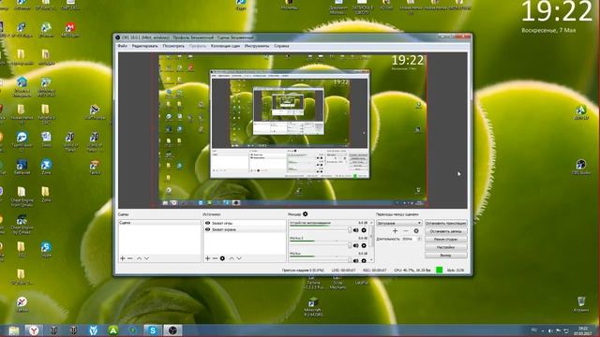Select Захват игры source row
Viewport: 600px width, 337px height.
click(x=245, y=223)
